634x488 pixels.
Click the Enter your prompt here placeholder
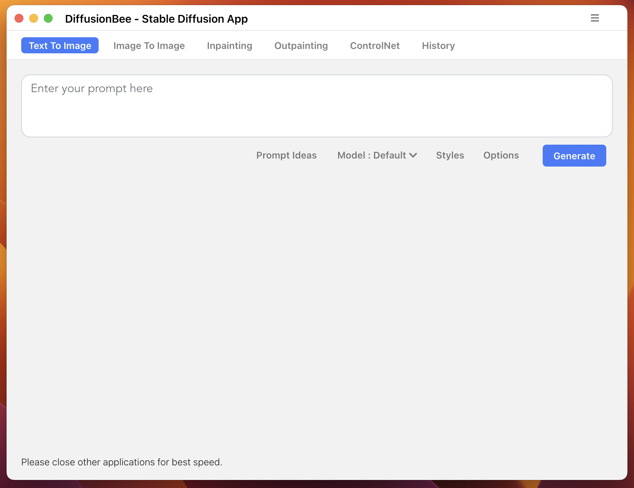coord(91,88)
